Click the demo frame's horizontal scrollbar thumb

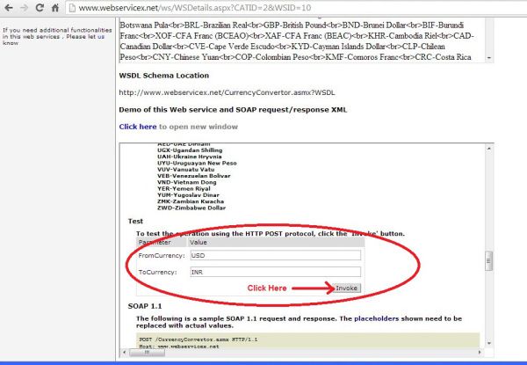click(x=148, y=352)
